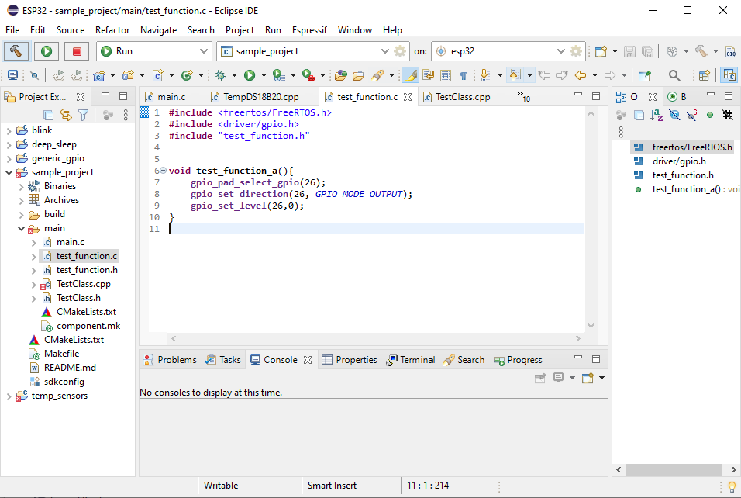The height and width of the screenshot is (498, 741).
Task: Click Sort alphabetically icon in Outline
Action: pos(657,116)
